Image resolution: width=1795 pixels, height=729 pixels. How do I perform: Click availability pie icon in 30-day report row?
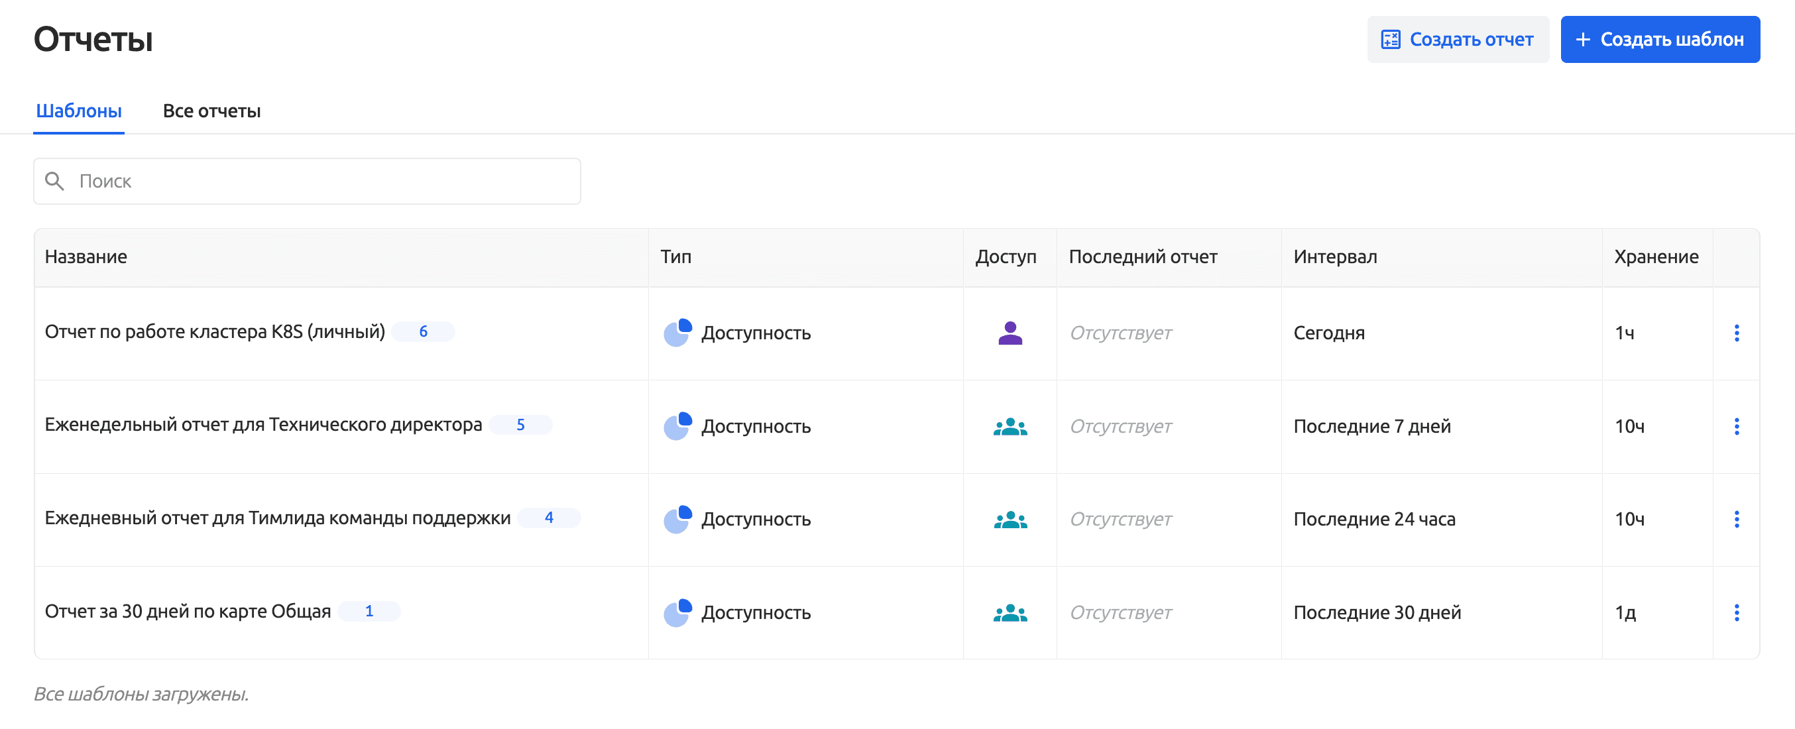677,612
